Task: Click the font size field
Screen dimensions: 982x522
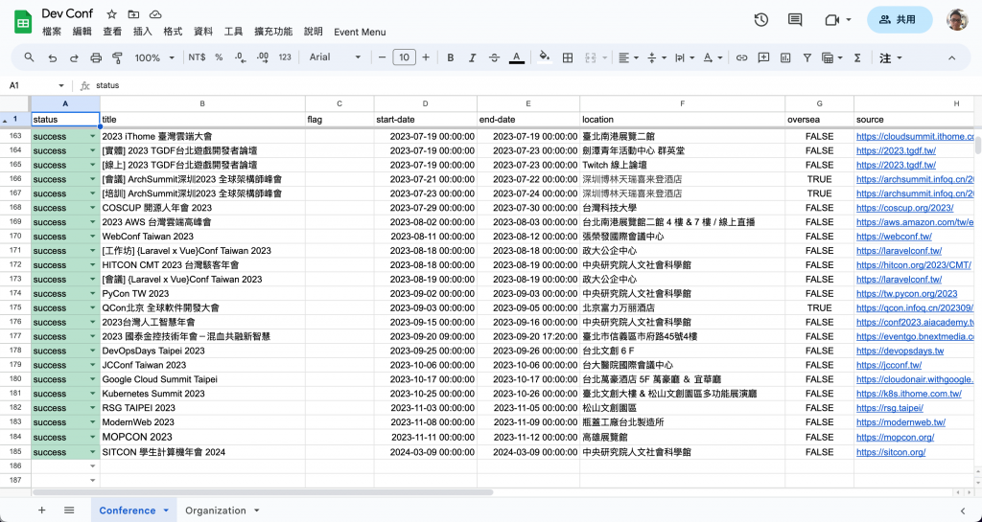Action: click(x=404, y=57)
